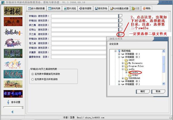Open the 资料列表 tab
The image size is (173, 120).
[x=54, y=8]
